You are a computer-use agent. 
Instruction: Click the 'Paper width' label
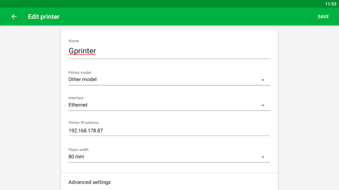[78, 149]
